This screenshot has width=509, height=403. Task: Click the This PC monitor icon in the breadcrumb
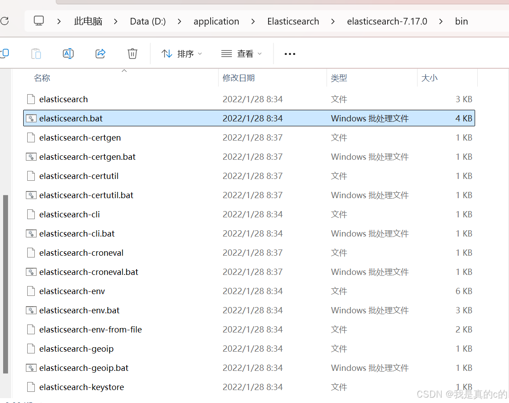click(39, 21)
